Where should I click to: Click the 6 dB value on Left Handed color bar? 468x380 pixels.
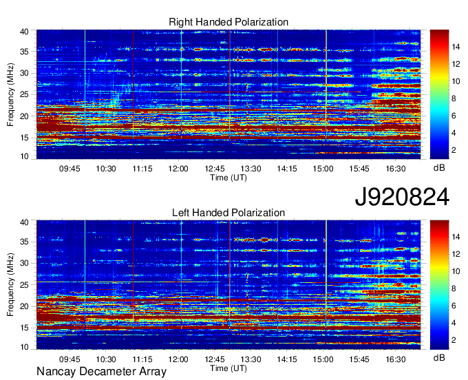point(454,306)
